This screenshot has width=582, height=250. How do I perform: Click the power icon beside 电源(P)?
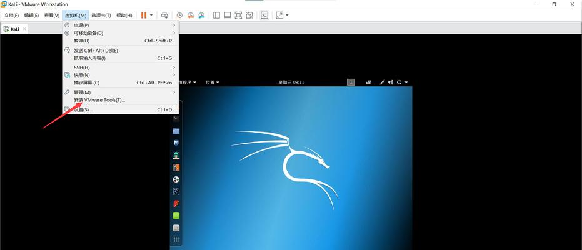67,25
